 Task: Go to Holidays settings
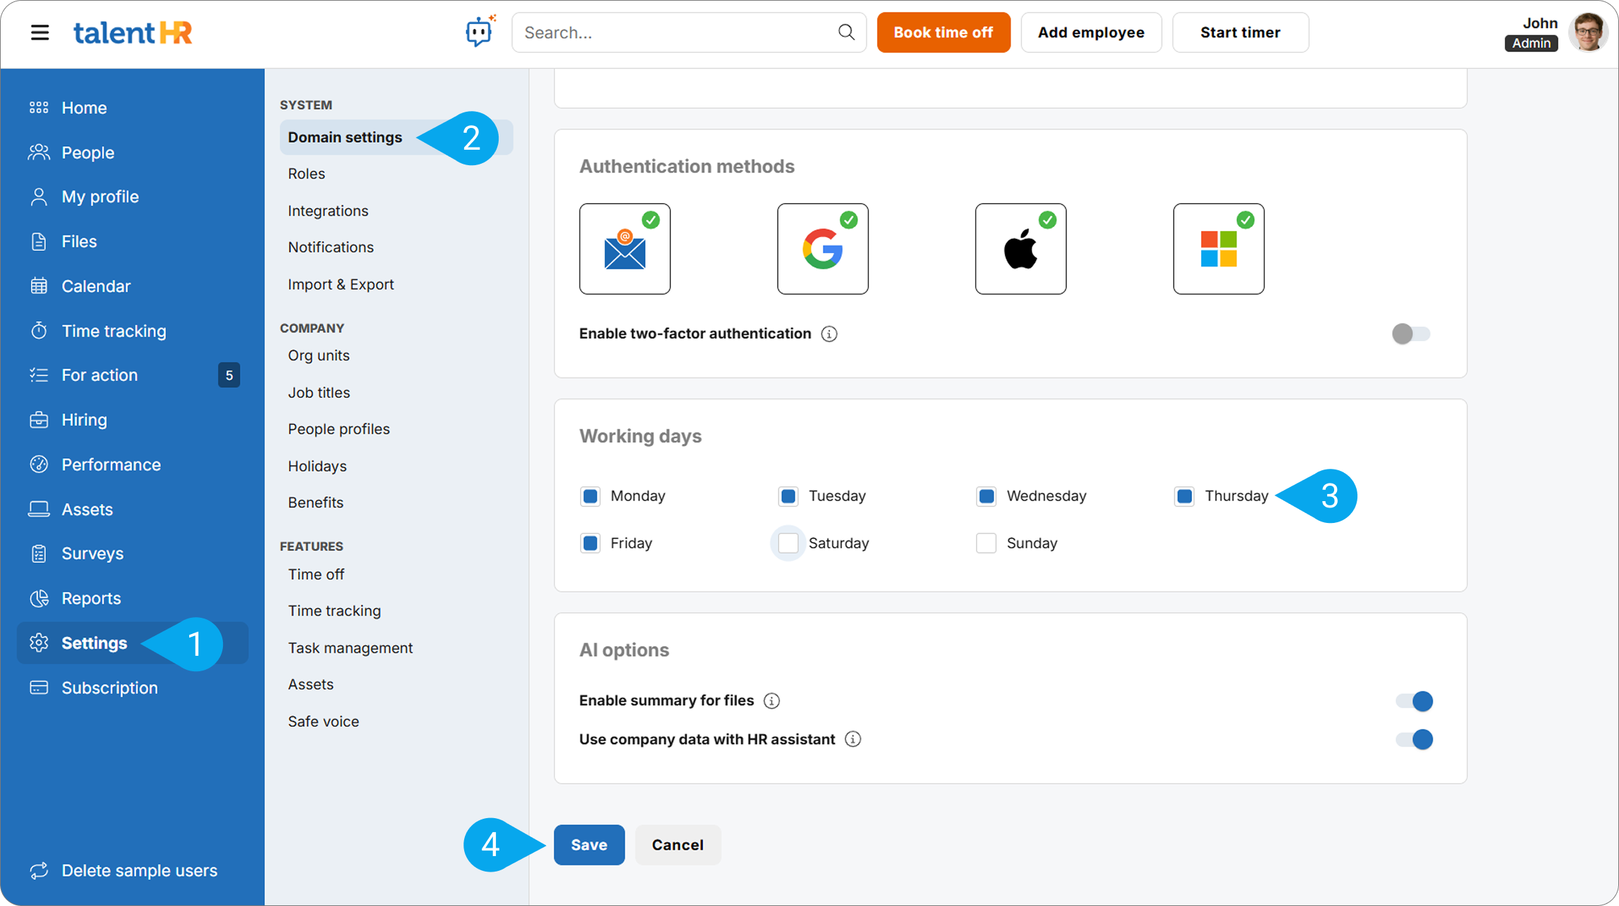coord(317,466)
